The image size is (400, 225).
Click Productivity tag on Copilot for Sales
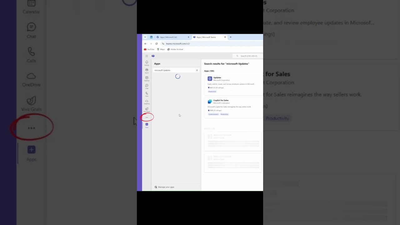pyautogui.click(x=224, y=114)
